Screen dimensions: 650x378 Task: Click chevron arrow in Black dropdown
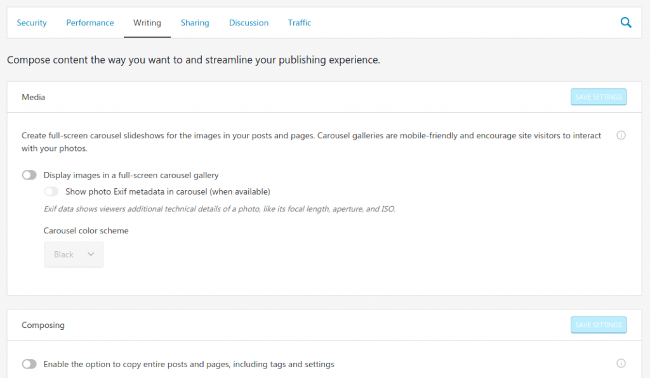click(91, 254)
